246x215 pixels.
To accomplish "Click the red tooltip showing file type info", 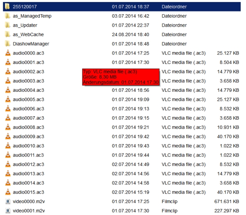I will point(121,77).
